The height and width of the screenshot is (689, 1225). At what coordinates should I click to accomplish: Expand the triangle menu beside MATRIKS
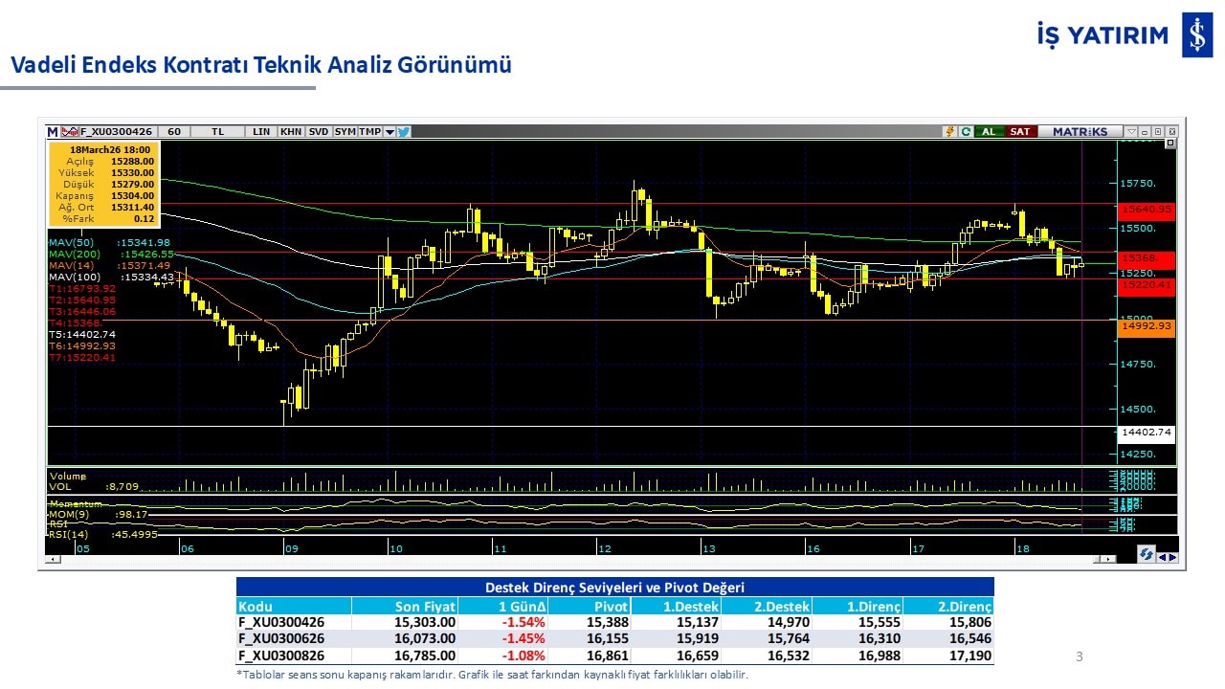1131,132
